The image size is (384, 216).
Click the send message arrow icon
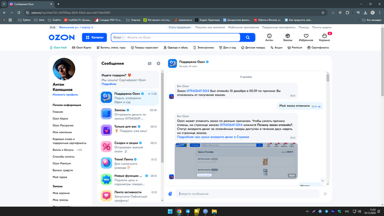(x=325, y=194)
